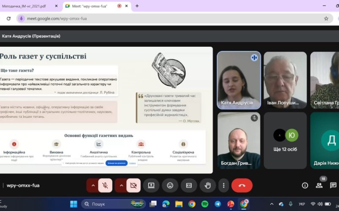The height and width of the screenshot is (211, 339).
Task: Raise your hand in the meeting
Action: (208, 185)
